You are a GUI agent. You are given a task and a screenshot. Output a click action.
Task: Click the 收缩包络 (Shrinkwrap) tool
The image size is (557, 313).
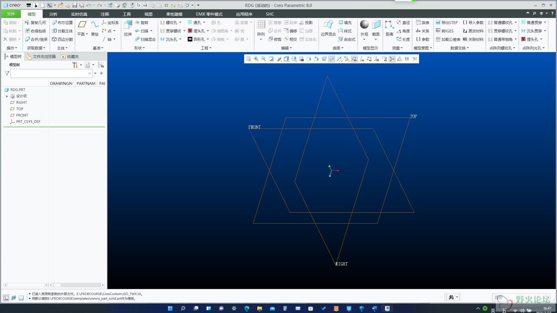pos(35,31)
